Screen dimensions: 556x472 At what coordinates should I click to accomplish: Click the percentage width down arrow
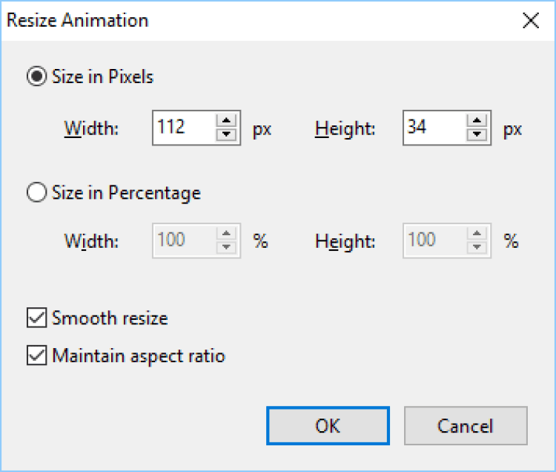227,248
